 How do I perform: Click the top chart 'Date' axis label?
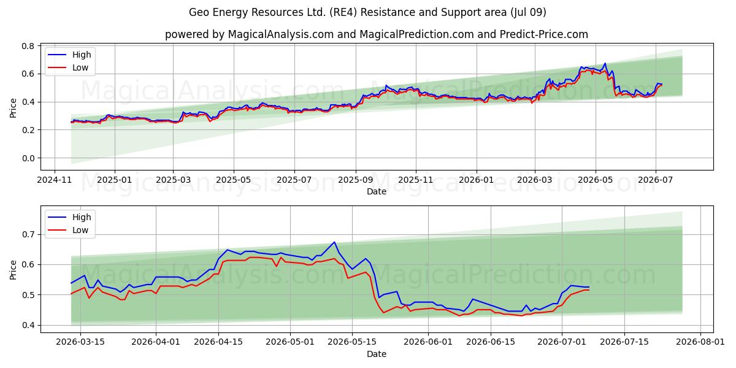(x=377, y=191)
